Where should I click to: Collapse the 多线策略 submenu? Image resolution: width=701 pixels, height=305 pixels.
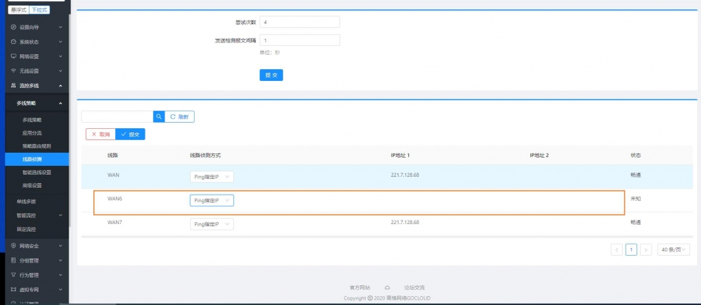pos(60,103)
